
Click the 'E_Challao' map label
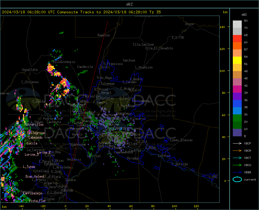pos(52,106)
